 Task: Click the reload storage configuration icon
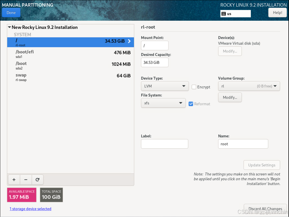tap(37, 180)
